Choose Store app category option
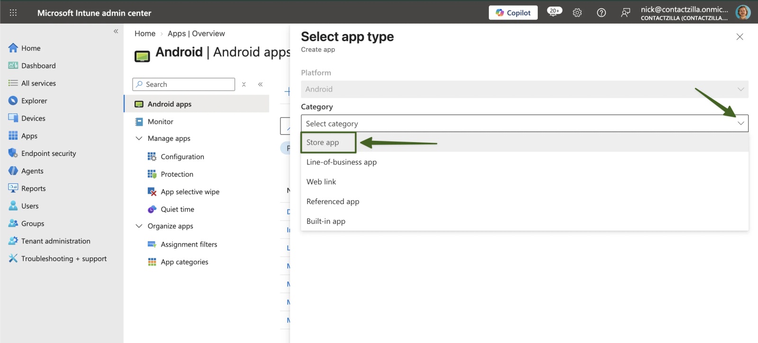 (x=524, y=142)
